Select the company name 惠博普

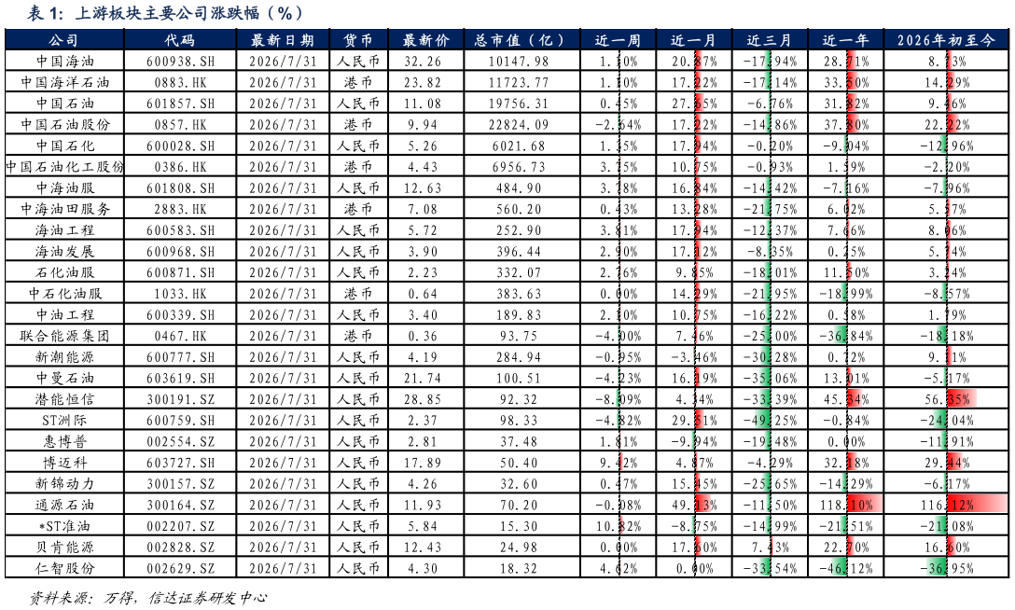click(x=64, y=442)
